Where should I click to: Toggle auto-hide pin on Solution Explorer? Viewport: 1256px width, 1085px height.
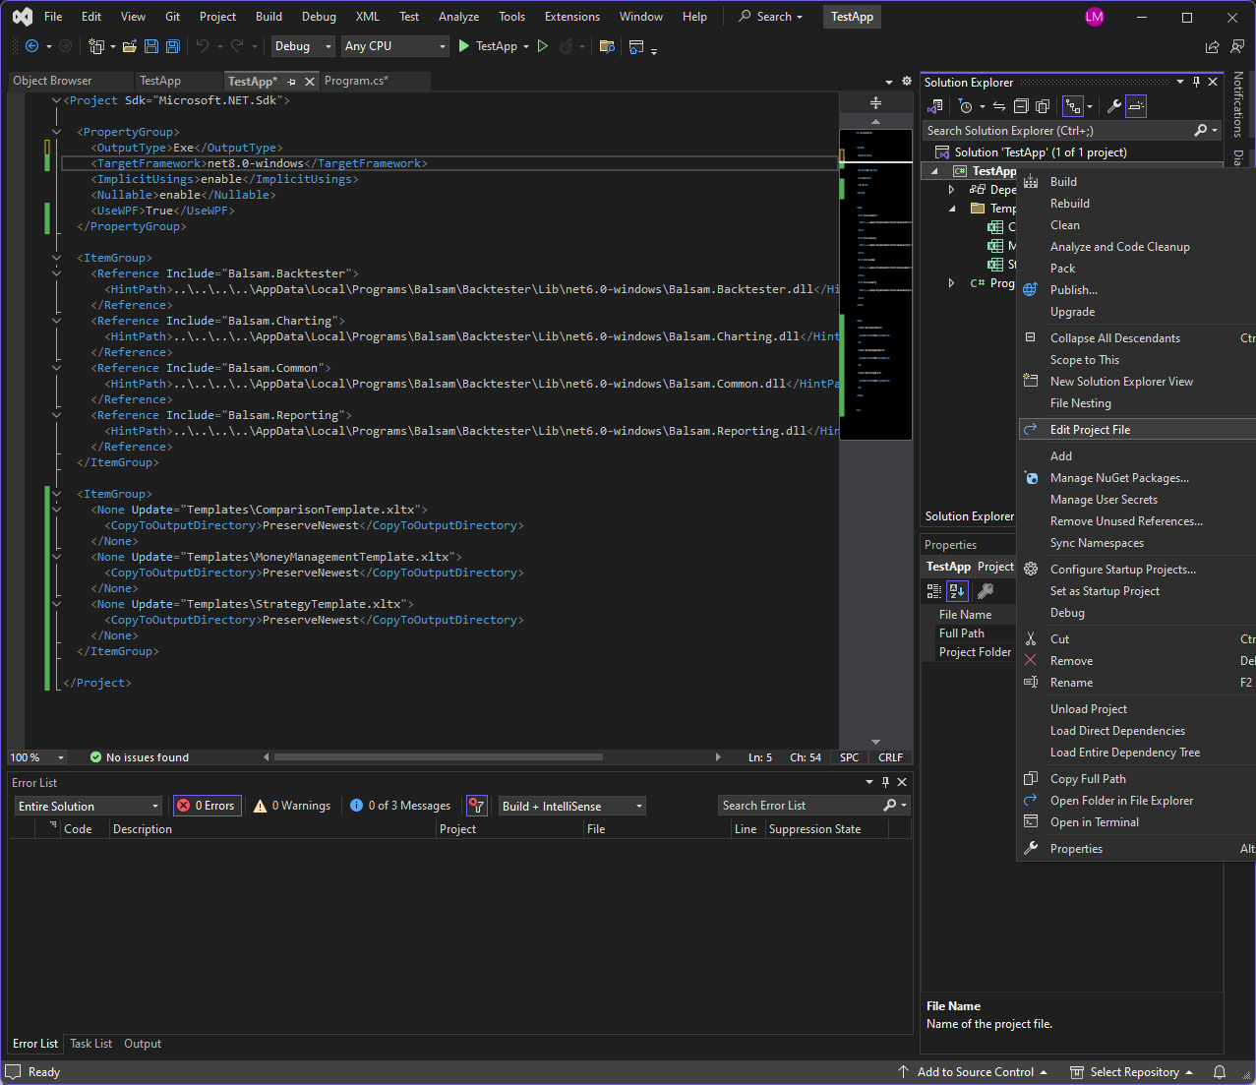coord(1196,82)
